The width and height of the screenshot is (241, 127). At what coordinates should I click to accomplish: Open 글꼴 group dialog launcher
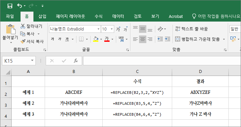coord(127,50)
